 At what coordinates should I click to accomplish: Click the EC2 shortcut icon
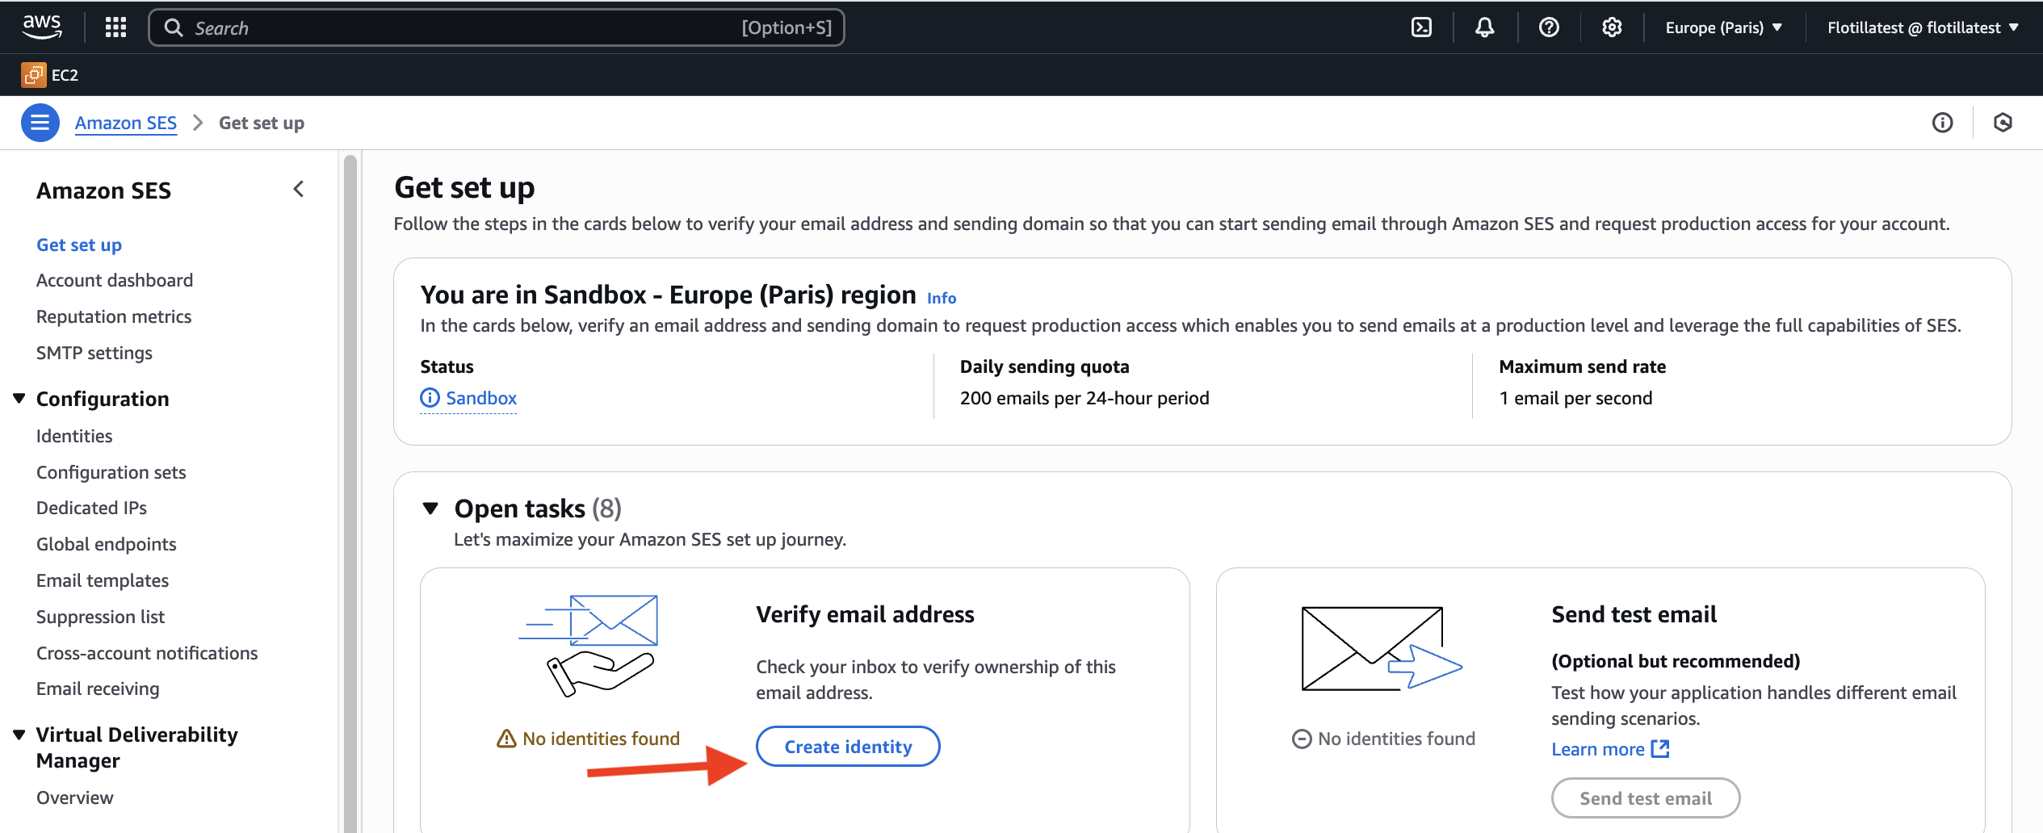pyautogui.click(x=34, y=75)
